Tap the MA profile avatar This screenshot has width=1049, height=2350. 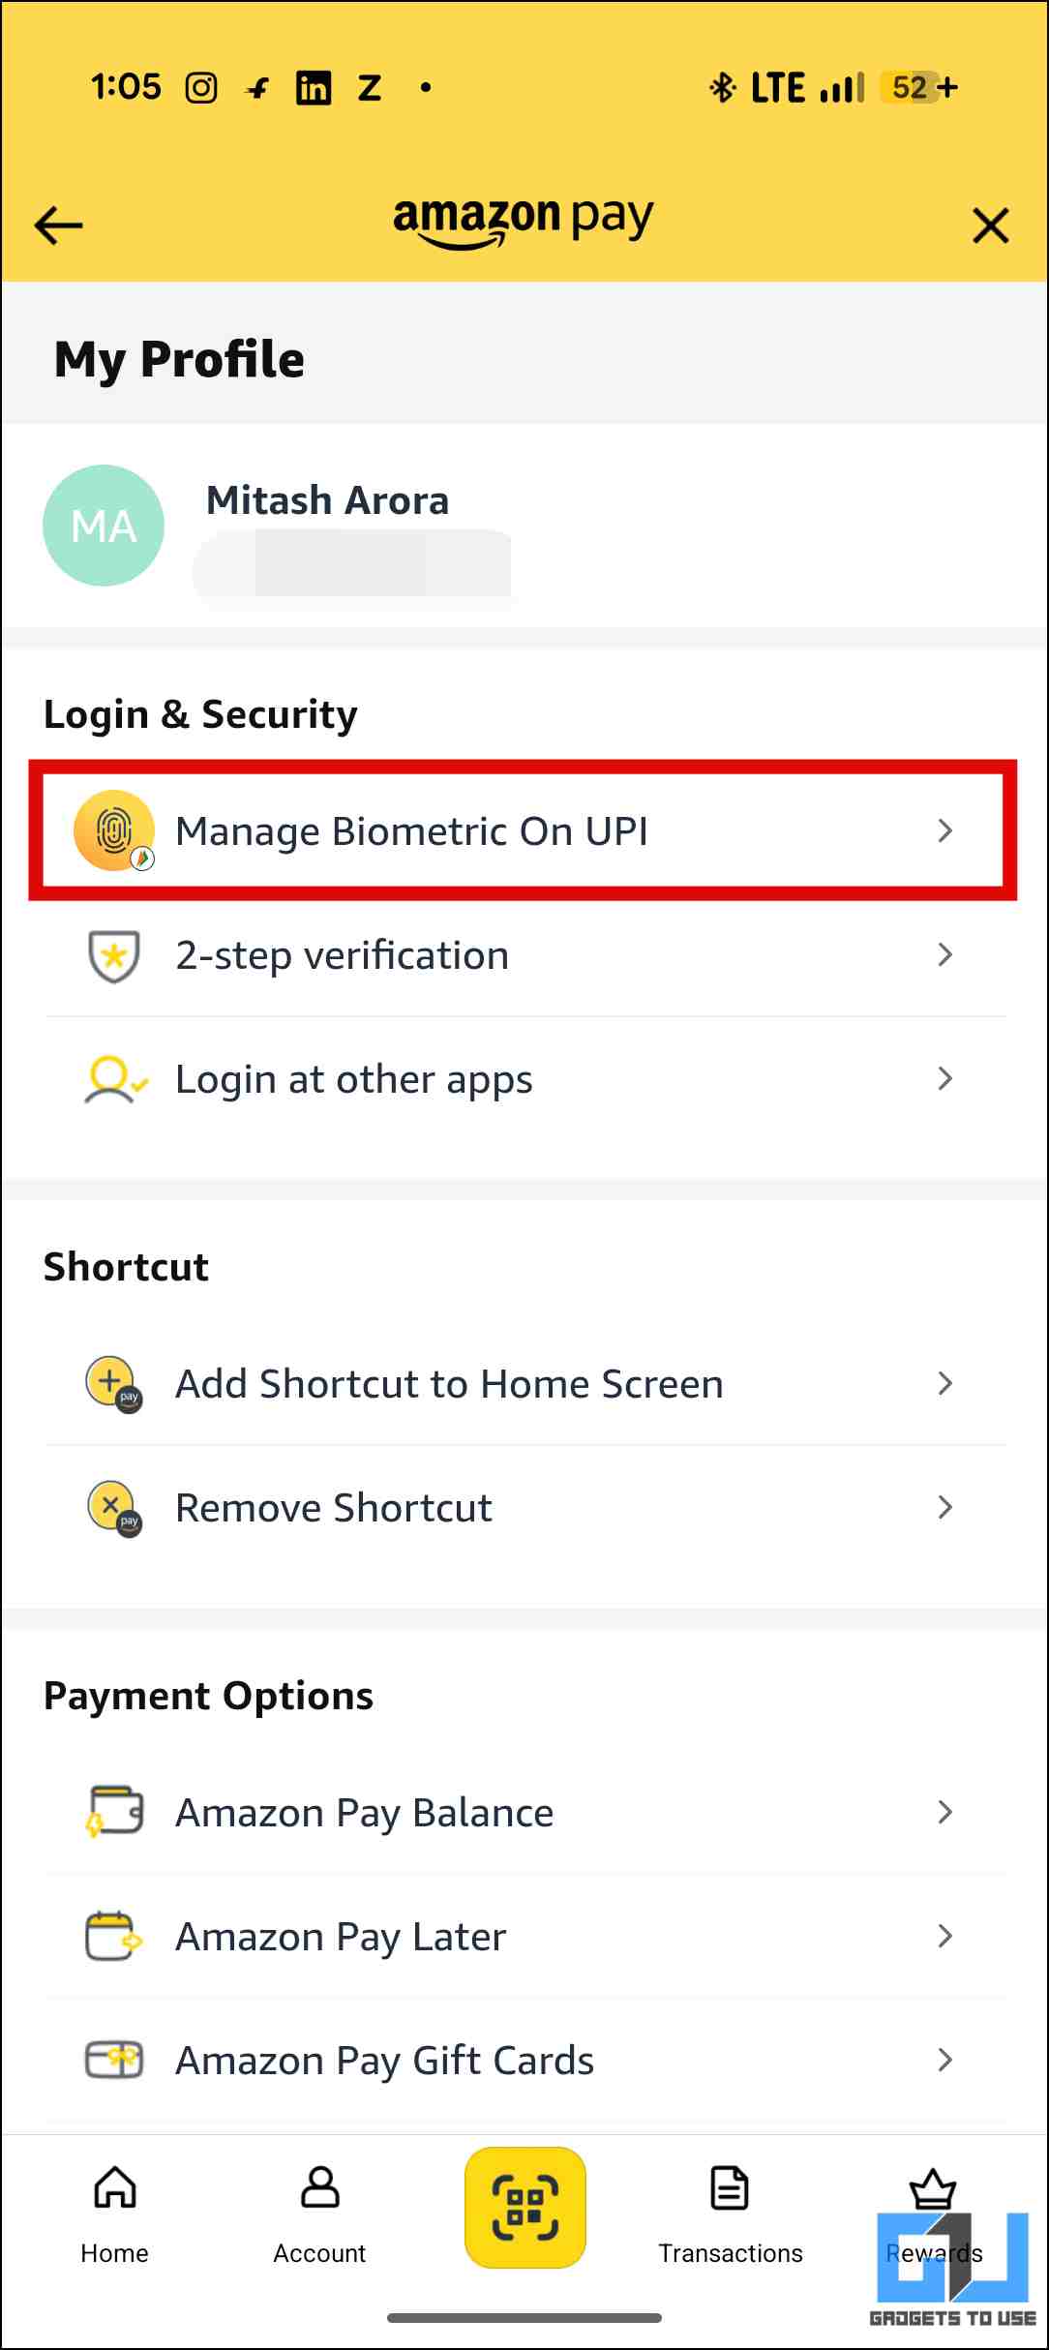104,526
